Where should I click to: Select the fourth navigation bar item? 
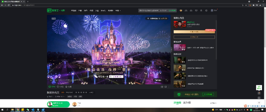click(x=92, y=11)
